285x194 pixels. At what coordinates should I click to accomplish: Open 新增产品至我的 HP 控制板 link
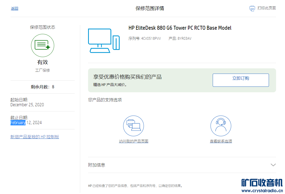(x=35, y=137)
